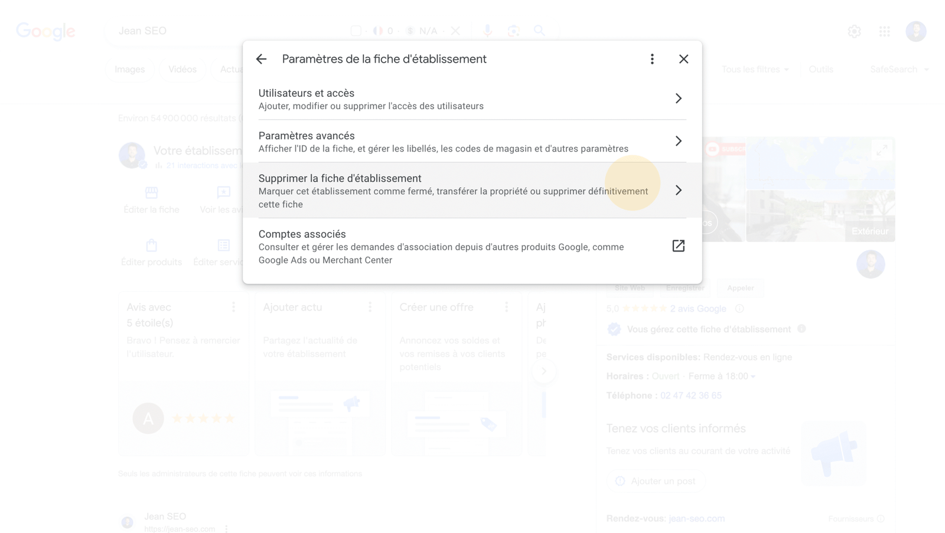Start voice search with the microphone icon
This screenshot has width=945, height=533.
tap(487, 31)
